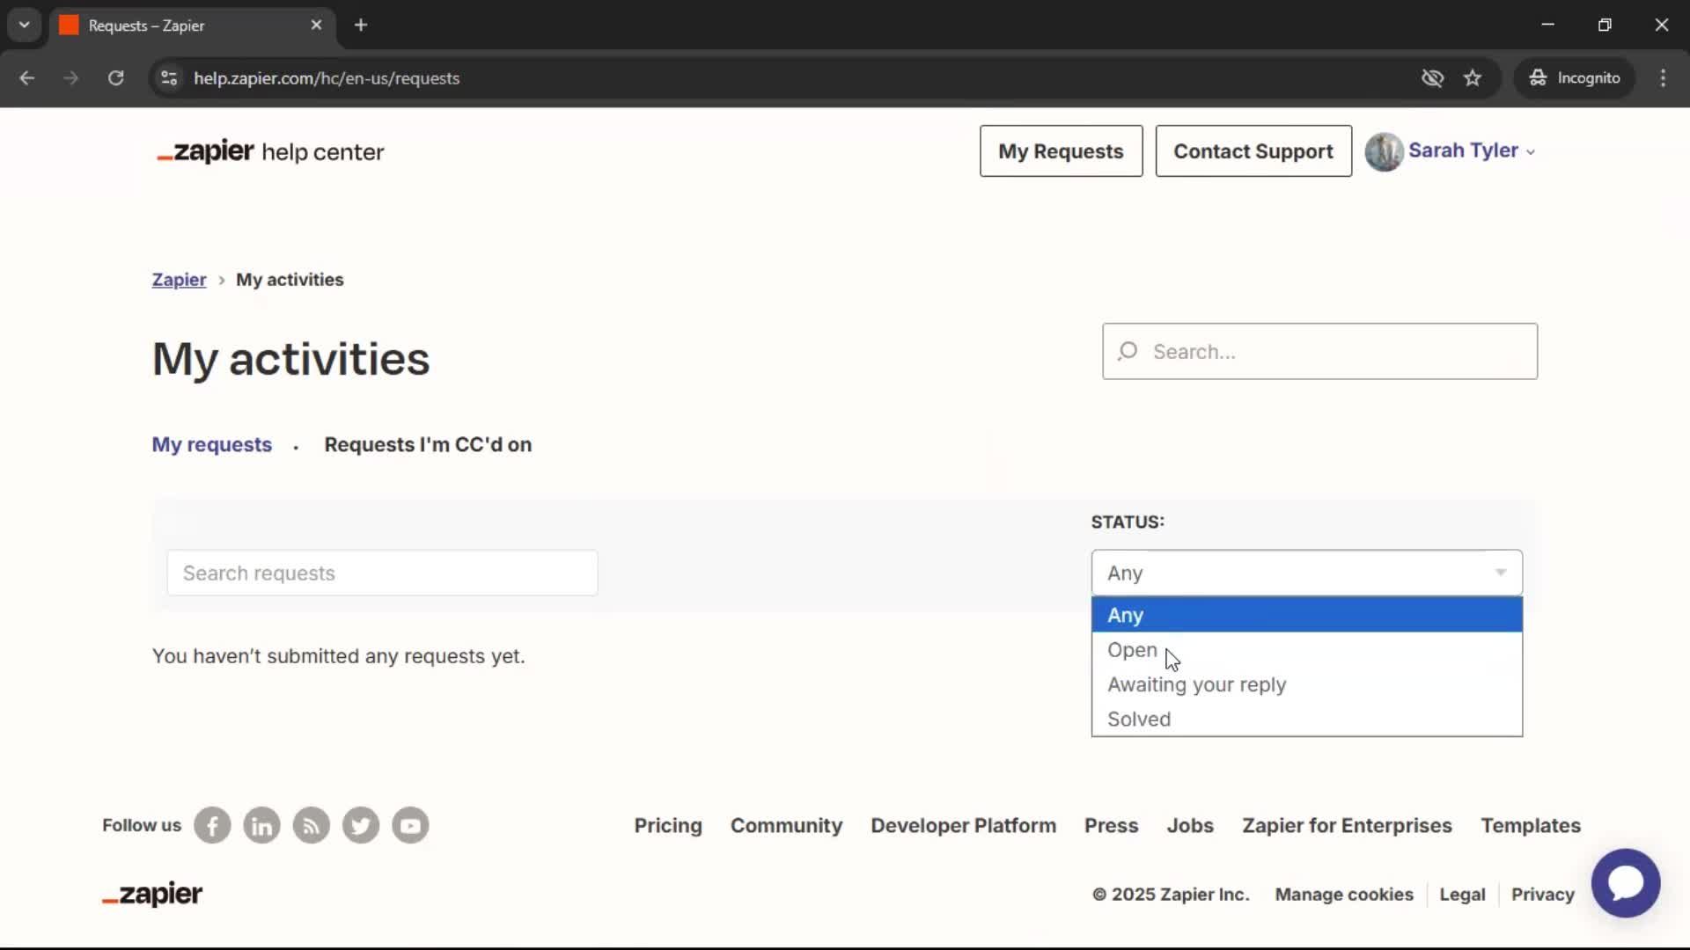Click the browser address bar URL
This screenshot has width=1690, height=950.
pos(327,78)
